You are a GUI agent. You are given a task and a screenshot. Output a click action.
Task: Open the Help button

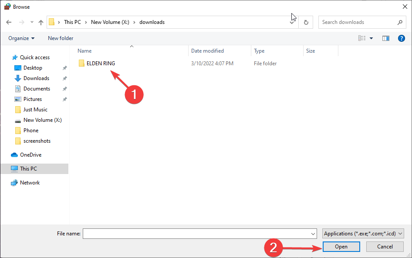401,38
